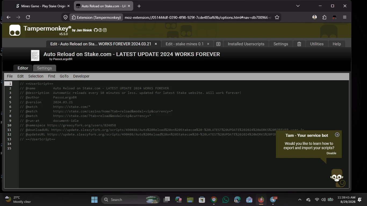Click line number 1 in the gutter
Screen dimensions: 367x206
[10, 84]
